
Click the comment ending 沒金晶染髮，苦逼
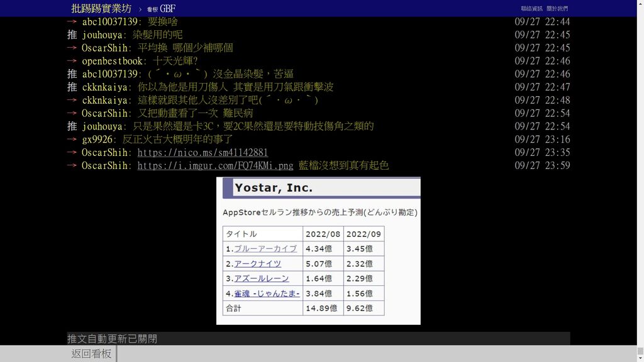221,74
